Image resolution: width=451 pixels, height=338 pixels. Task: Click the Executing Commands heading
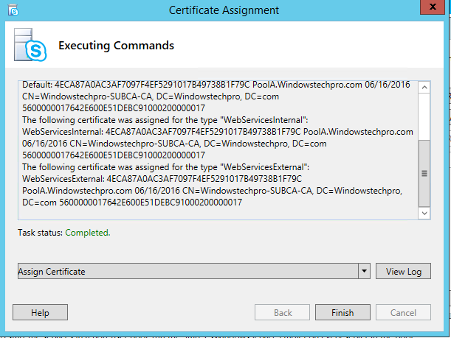click(116, 46)
